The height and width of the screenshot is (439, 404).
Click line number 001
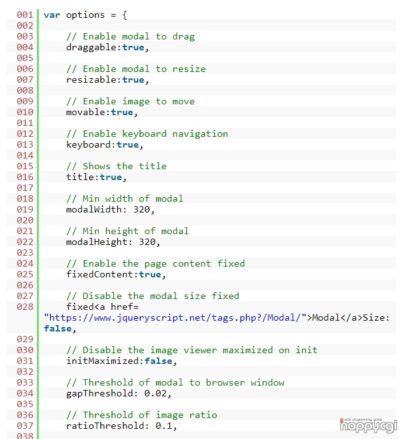[25, 15]
